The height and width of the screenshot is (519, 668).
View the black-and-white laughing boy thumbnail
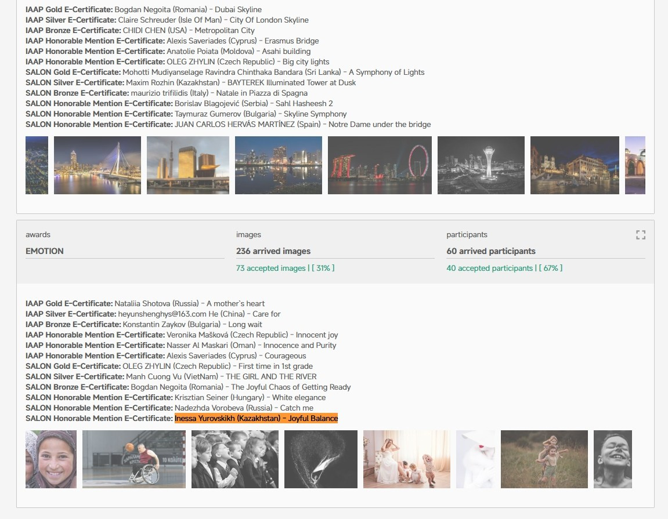click(613, 459)
